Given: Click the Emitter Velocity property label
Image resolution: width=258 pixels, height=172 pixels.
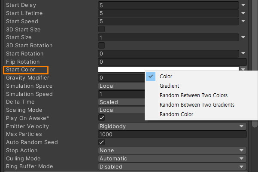Looking at the screenshot, I should click(x=27, y=126).
